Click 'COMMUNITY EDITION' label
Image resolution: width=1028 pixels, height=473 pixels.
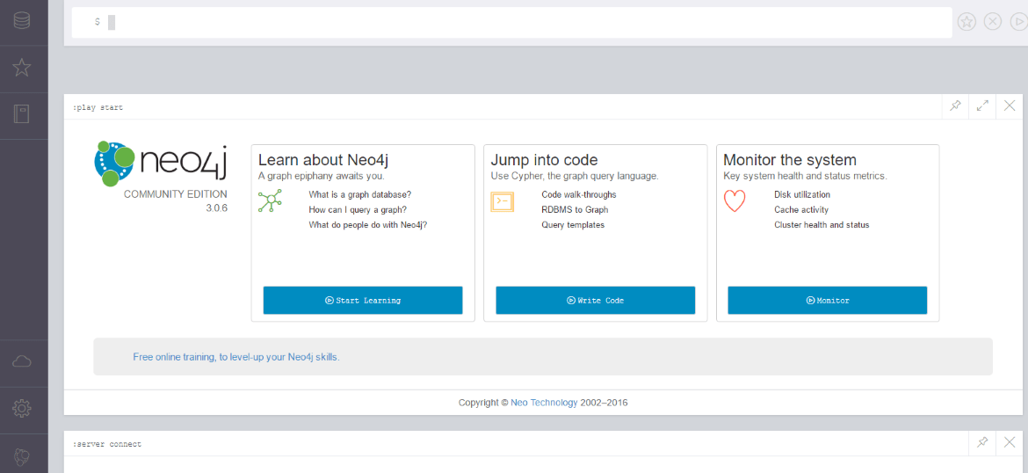coord(176,194)
